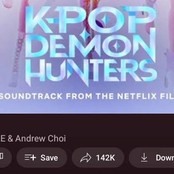Click the HUNTERS word in the artwork
The image size is (174, 174).
coord(91,72)
